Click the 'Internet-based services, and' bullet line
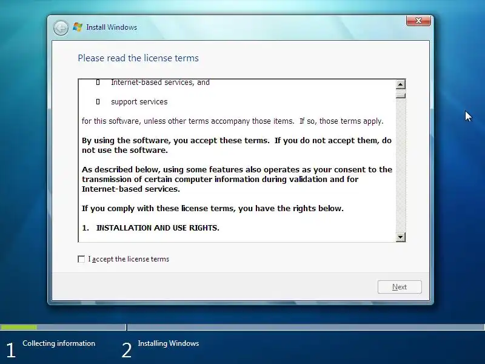The height and width of the screenshot is (364, 485). point(160,83)
